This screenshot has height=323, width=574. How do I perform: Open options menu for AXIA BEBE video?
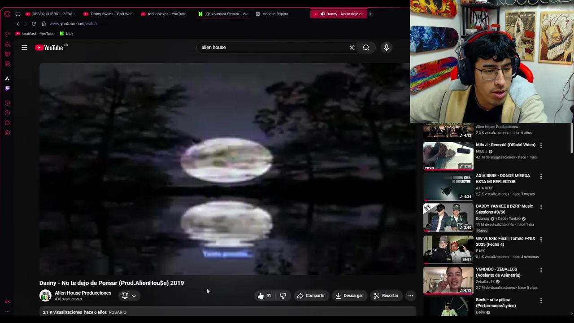click(x=541, y=176)
